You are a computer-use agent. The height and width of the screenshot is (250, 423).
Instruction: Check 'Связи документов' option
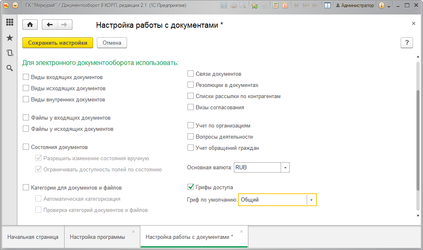click(190, 74)
